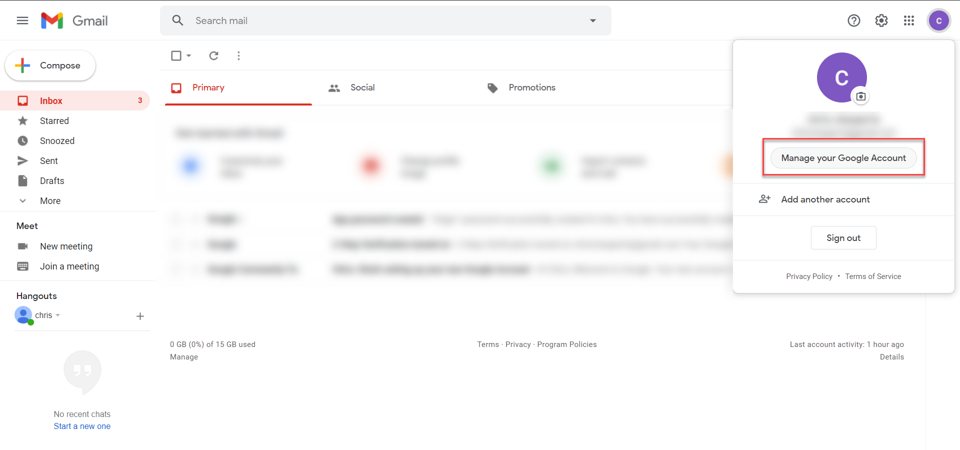Viewport: 960px width, 450px height.
Task: Click the Hangouts heading
Action: [36, 296]
